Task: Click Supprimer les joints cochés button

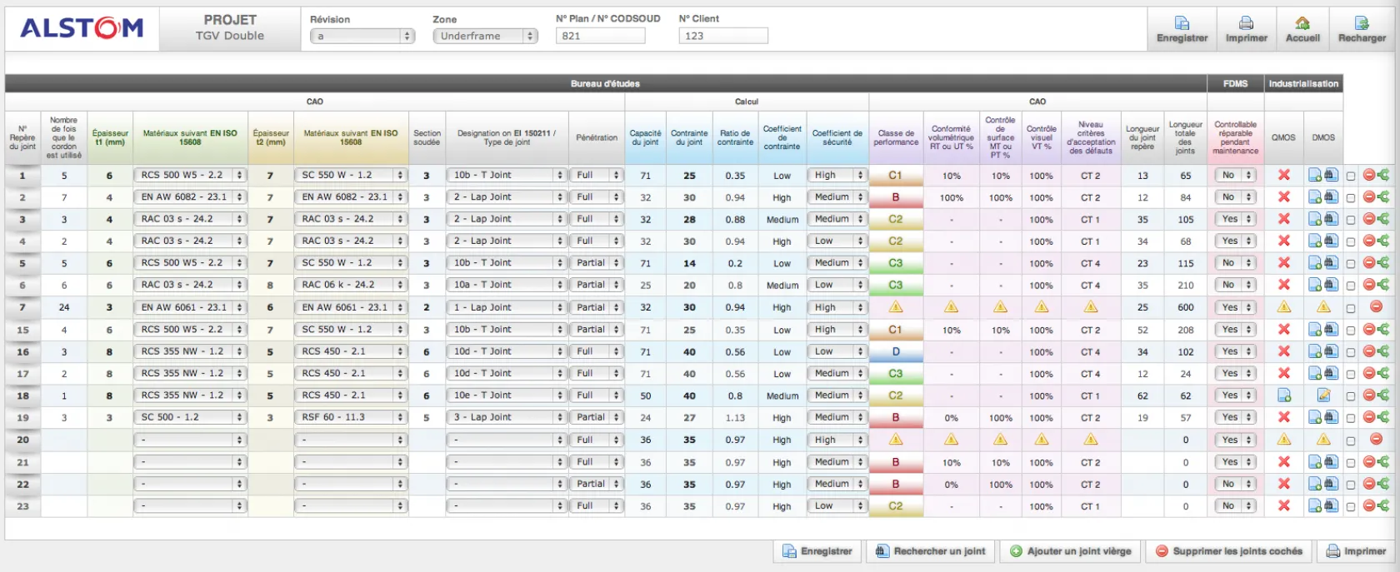Action: 1228,551
